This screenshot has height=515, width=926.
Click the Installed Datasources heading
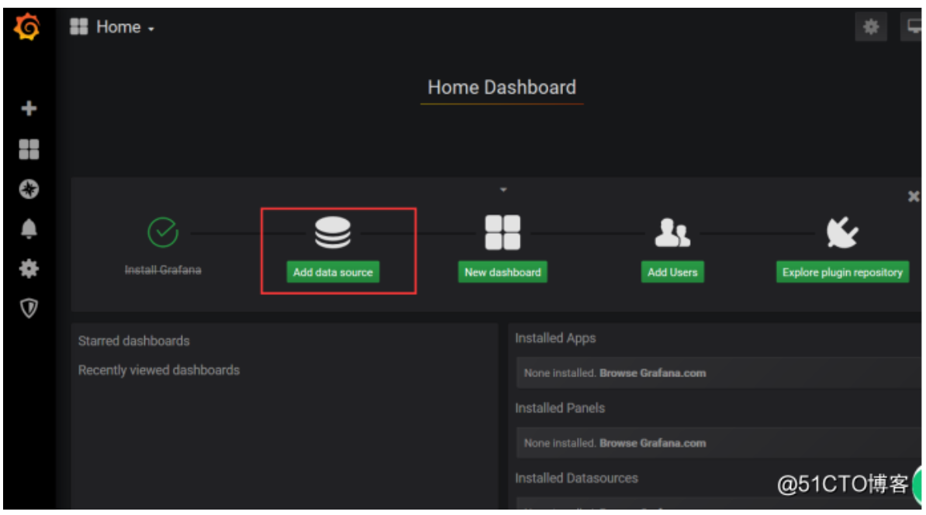pos(576,478)
